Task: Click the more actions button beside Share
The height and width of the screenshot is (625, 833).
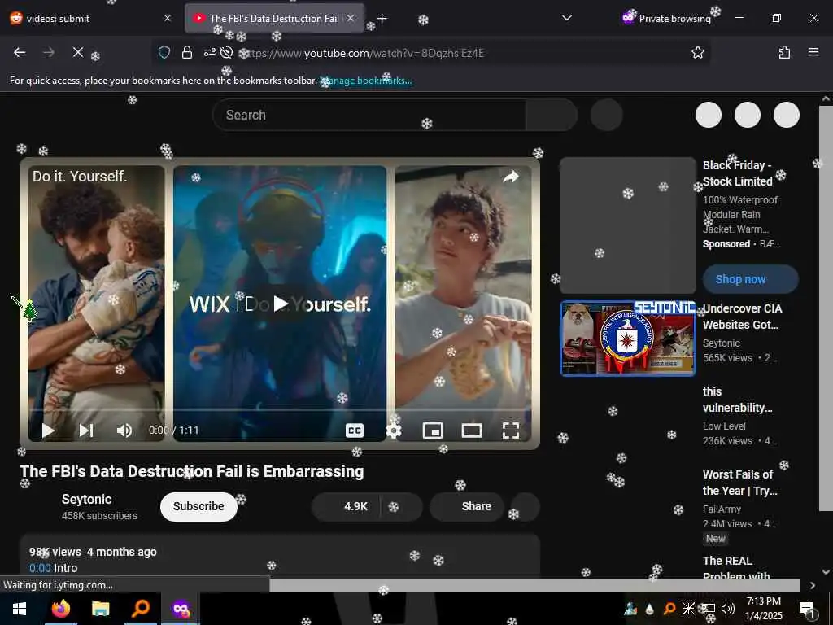Action: tap(526, 506)
